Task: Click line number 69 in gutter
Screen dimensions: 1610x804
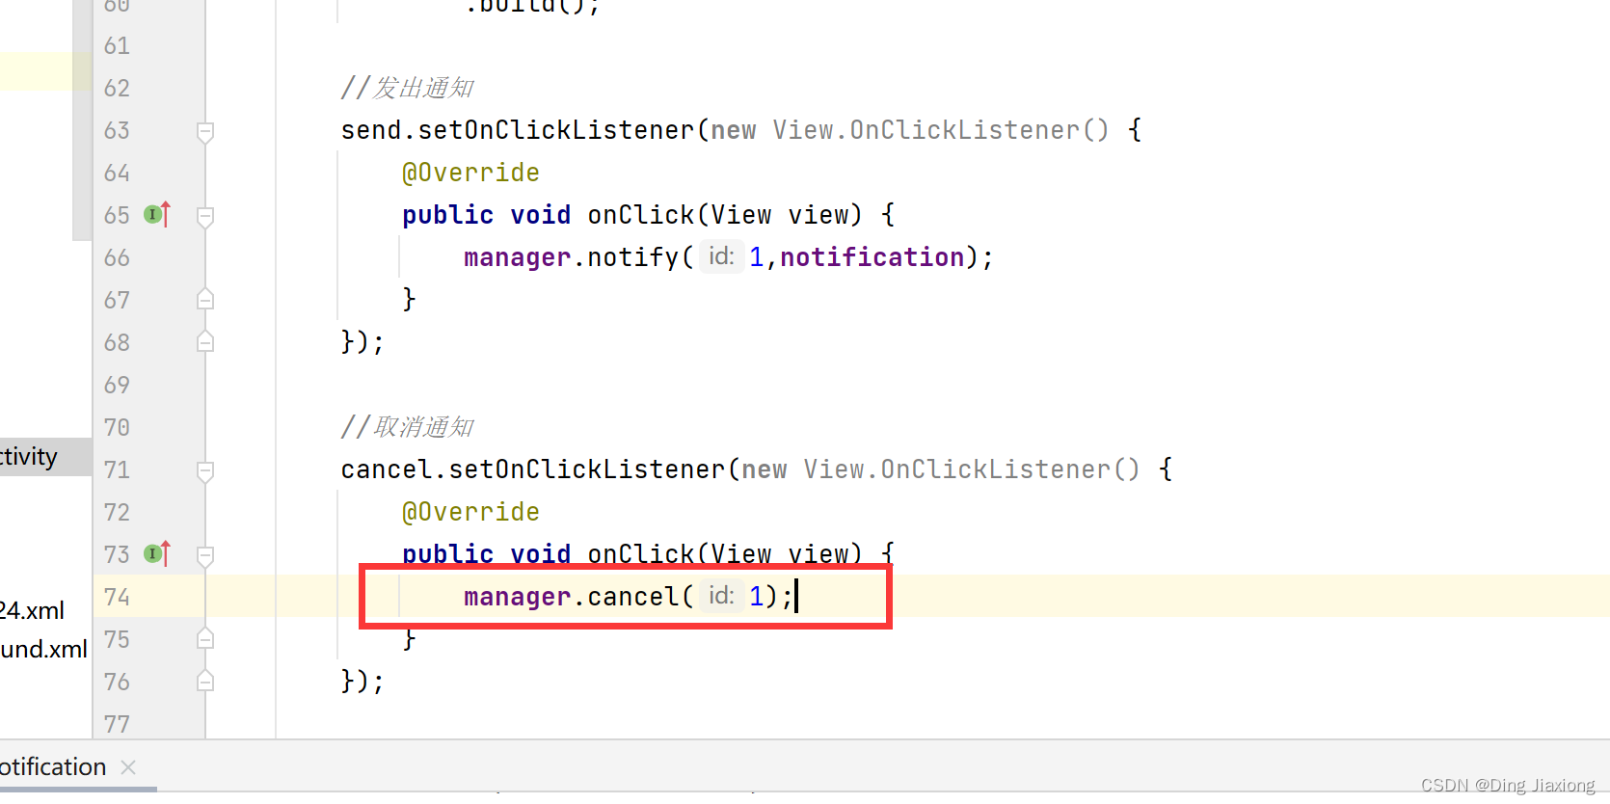Action: [x=117, y=385]
